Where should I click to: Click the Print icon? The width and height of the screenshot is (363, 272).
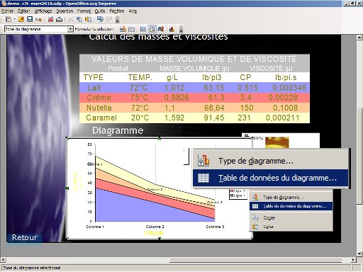[x=59, y=19]
